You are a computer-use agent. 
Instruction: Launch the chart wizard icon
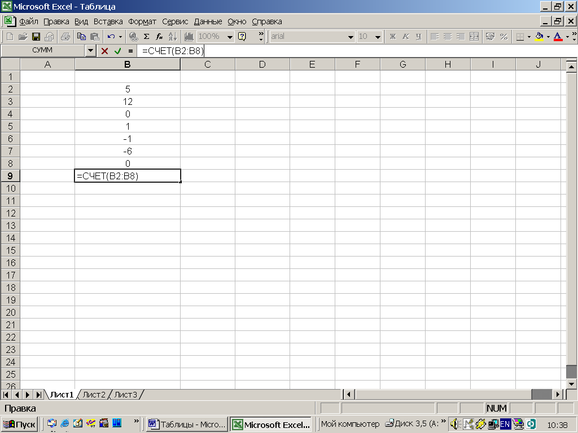189,37
